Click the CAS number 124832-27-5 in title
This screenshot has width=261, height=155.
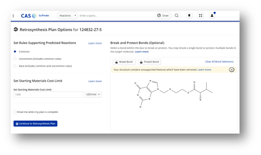90,30
